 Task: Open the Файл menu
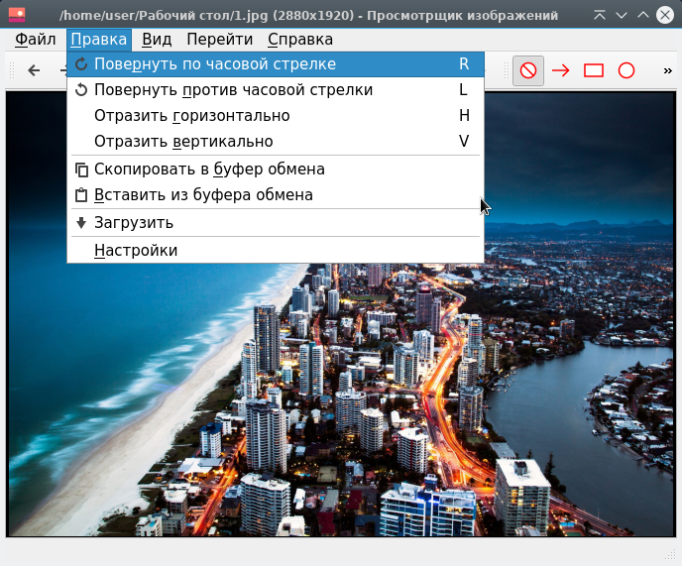[36, 40]
